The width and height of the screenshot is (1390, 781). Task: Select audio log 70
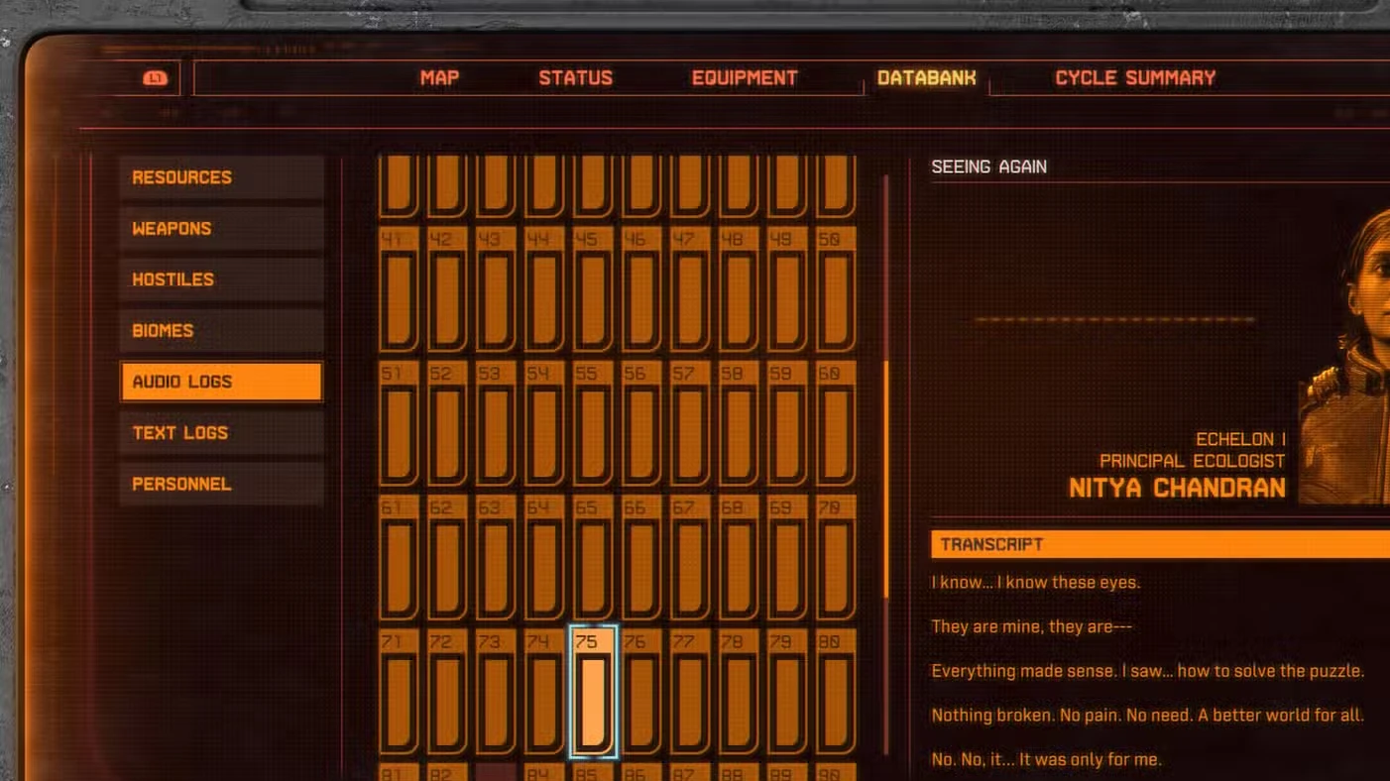click(x=836, y=558)
